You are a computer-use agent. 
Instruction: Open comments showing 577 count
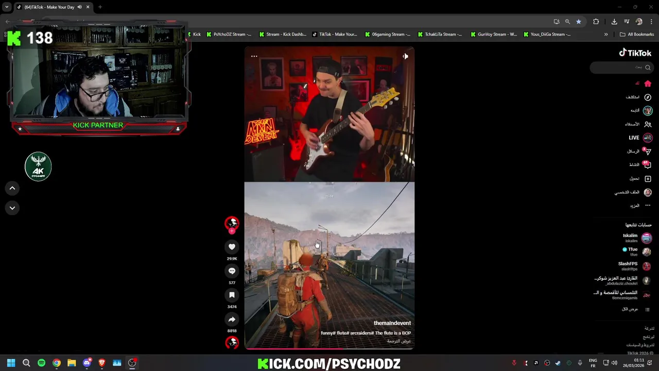tap(232, 271)
